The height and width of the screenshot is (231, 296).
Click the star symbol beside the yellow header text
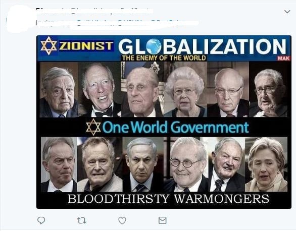[48, 46]
